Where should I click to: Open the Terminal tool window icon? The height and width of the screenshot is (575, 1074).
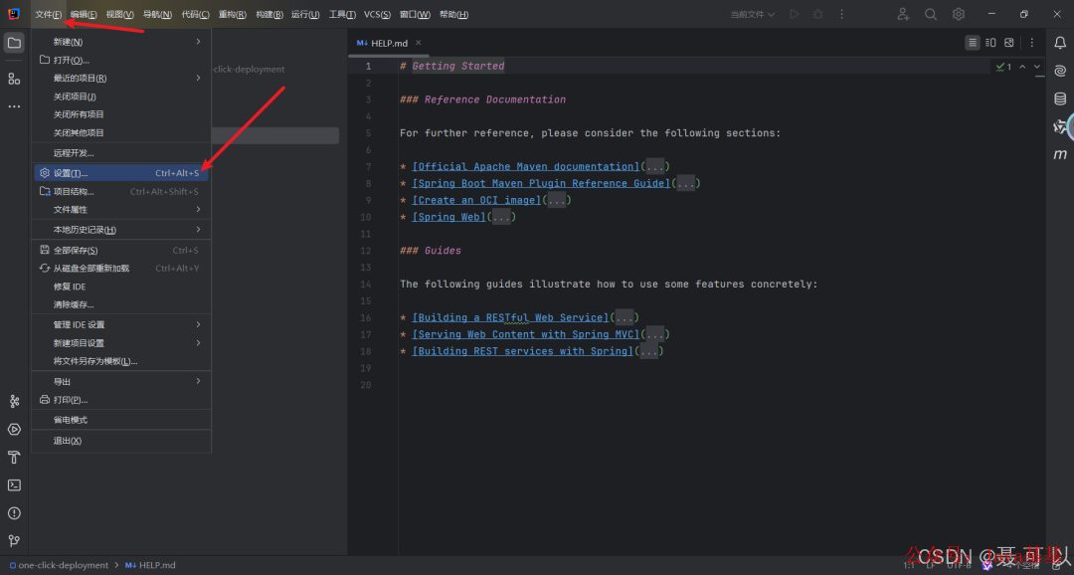coord(14,485)
